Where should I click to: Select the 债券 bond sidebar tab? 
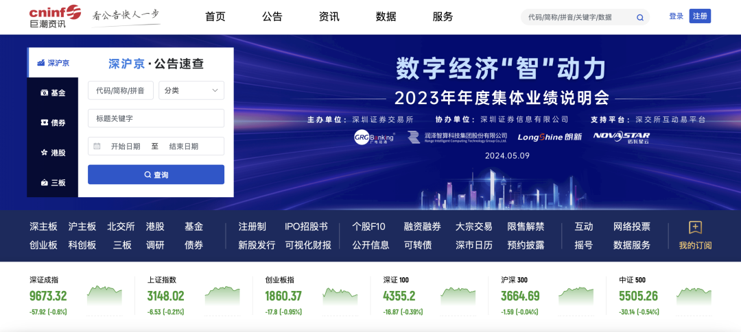(x=53, y=123)
